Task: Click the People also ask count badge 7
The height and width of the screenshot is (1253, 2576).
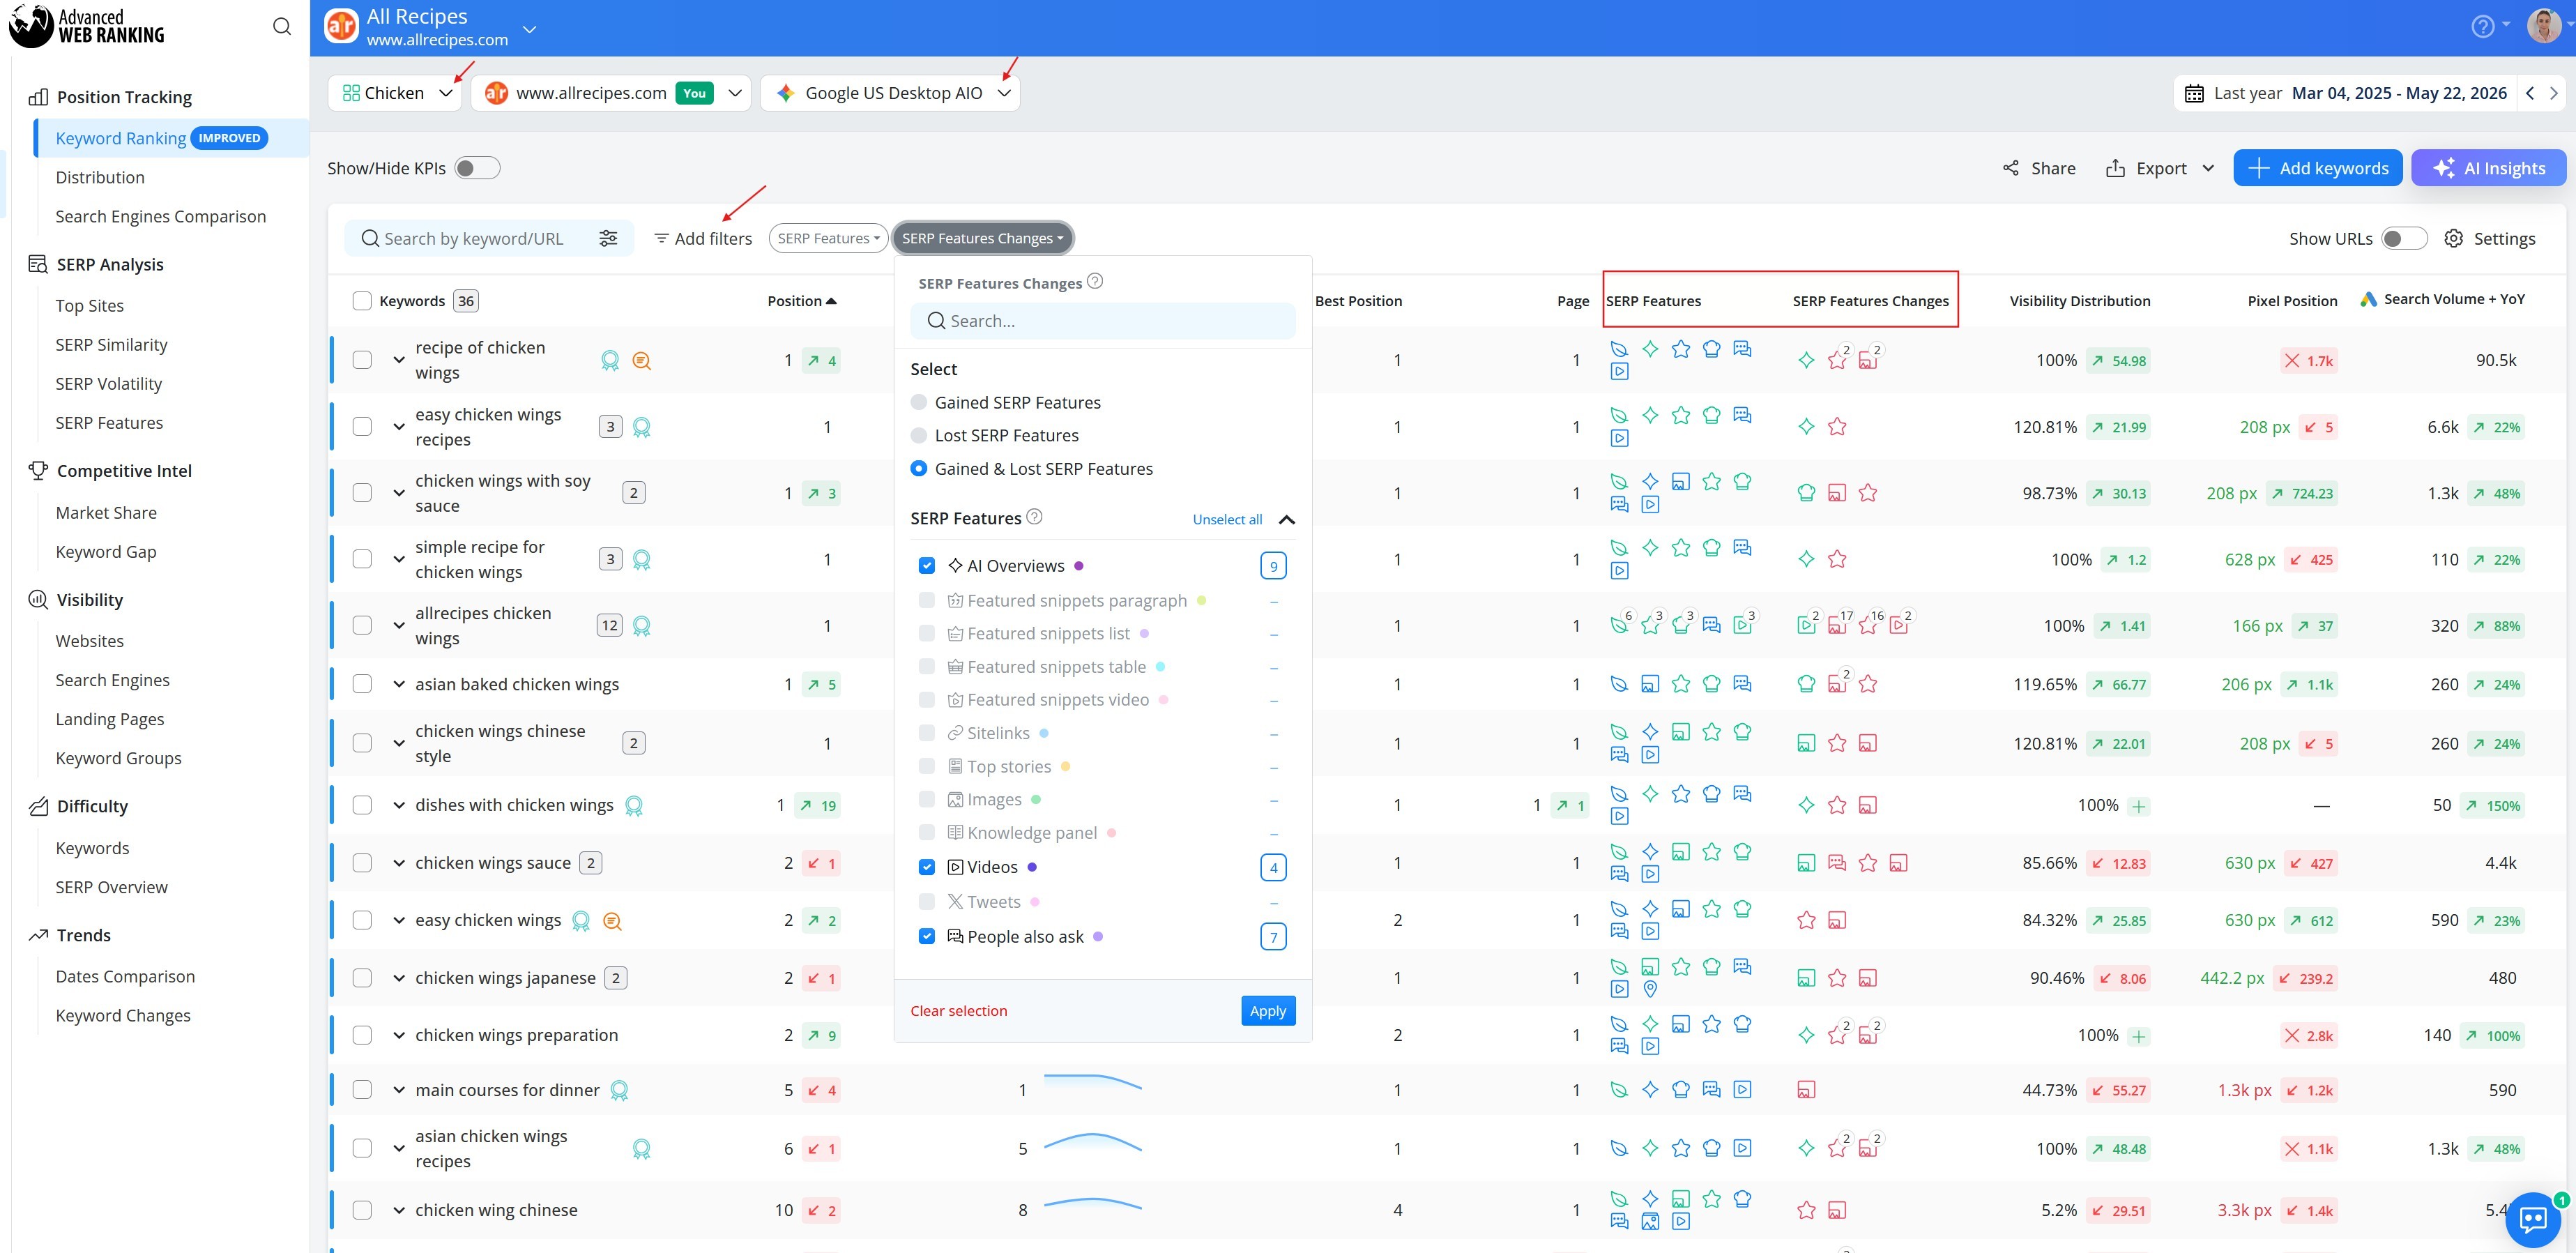Action: pos(1273,937)
